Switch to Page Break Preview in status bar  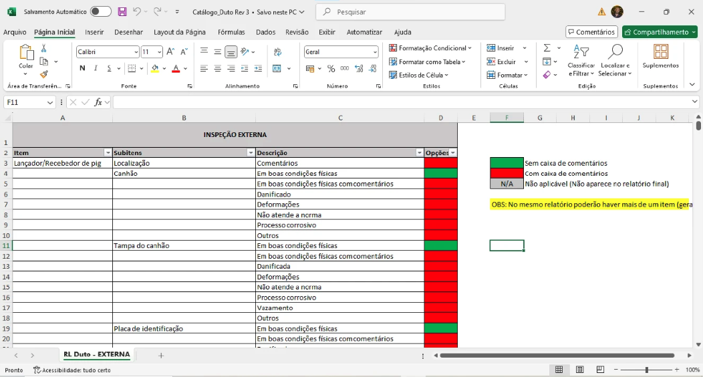tap(600, 370)
